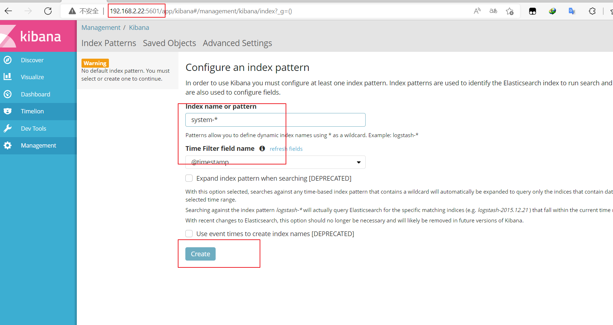
Task: Click the refresh fields link
Action: (x=286, y=149)
